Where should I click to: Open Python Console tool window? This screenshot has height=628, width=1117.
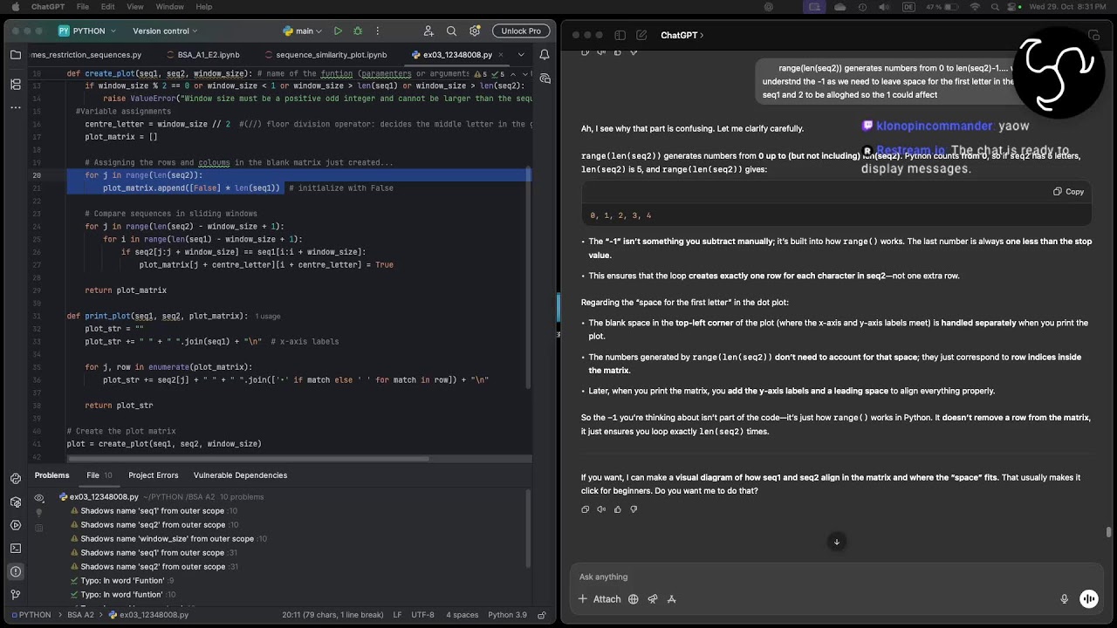tap(16, 479)
